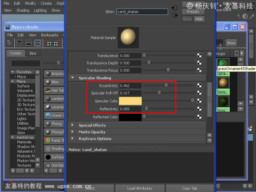Create a Layered Shader in Hypershade
256x192 pixels.
click(x=54, y=107)
